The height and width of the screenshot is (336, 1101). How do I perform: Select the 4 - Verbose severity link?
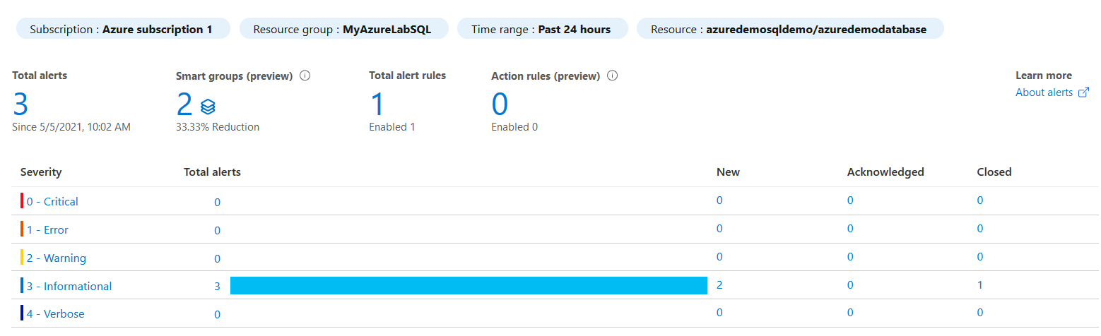[55, 314]
